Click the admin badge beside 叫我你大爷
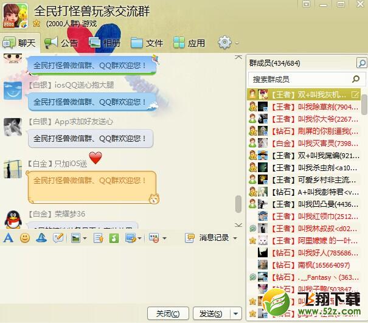Screen dimensions: 368x323 252,119
